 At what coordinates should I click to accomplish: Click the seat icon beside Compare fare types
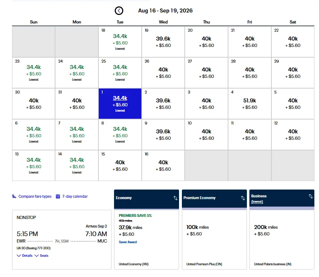[14, 196]
